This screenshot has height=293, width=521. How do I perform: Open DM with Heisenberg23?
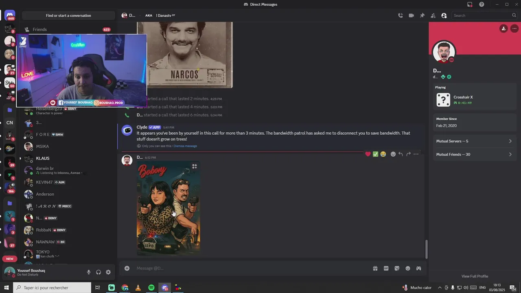tap(68, 111)
